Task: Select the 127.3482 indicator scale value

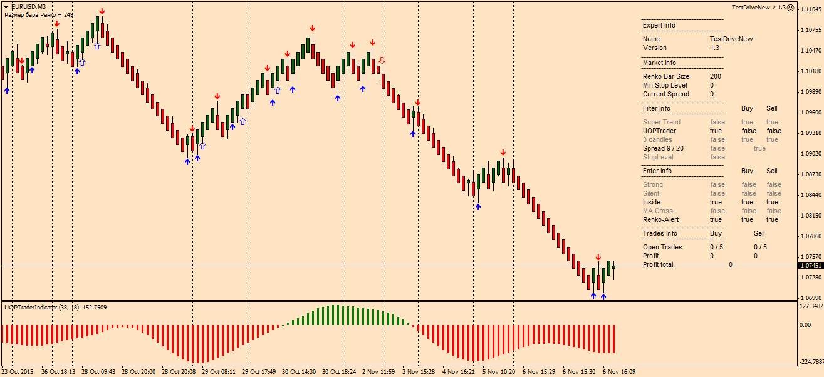Action: [x=811, y=306]
